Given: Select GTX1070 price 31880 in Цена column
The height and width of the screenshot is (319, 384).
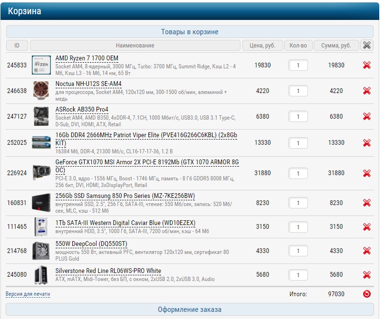Looking at the screenshot, I should (262, 173).
